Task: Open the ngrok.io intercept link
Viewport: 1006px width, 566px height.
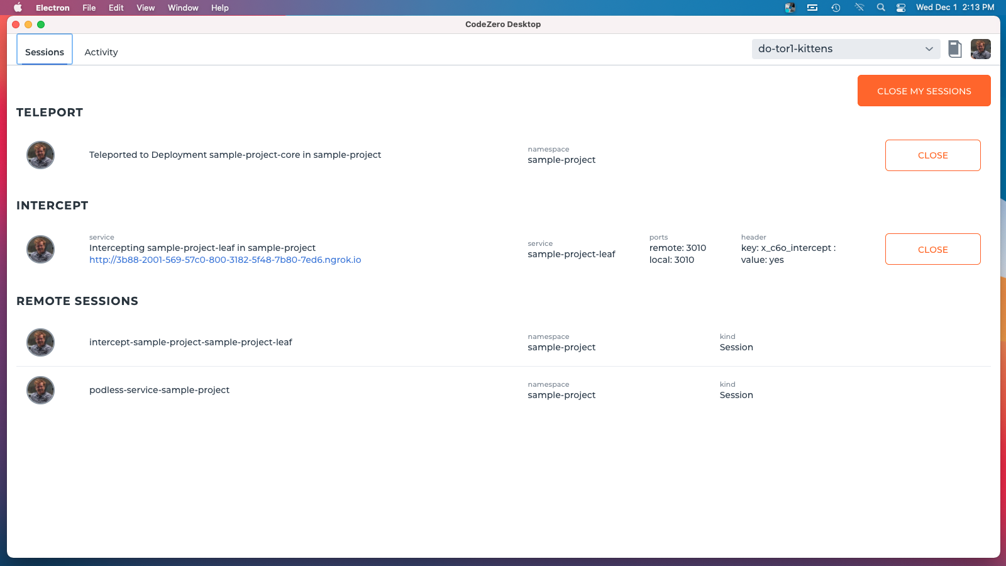Action: (225, 260)
